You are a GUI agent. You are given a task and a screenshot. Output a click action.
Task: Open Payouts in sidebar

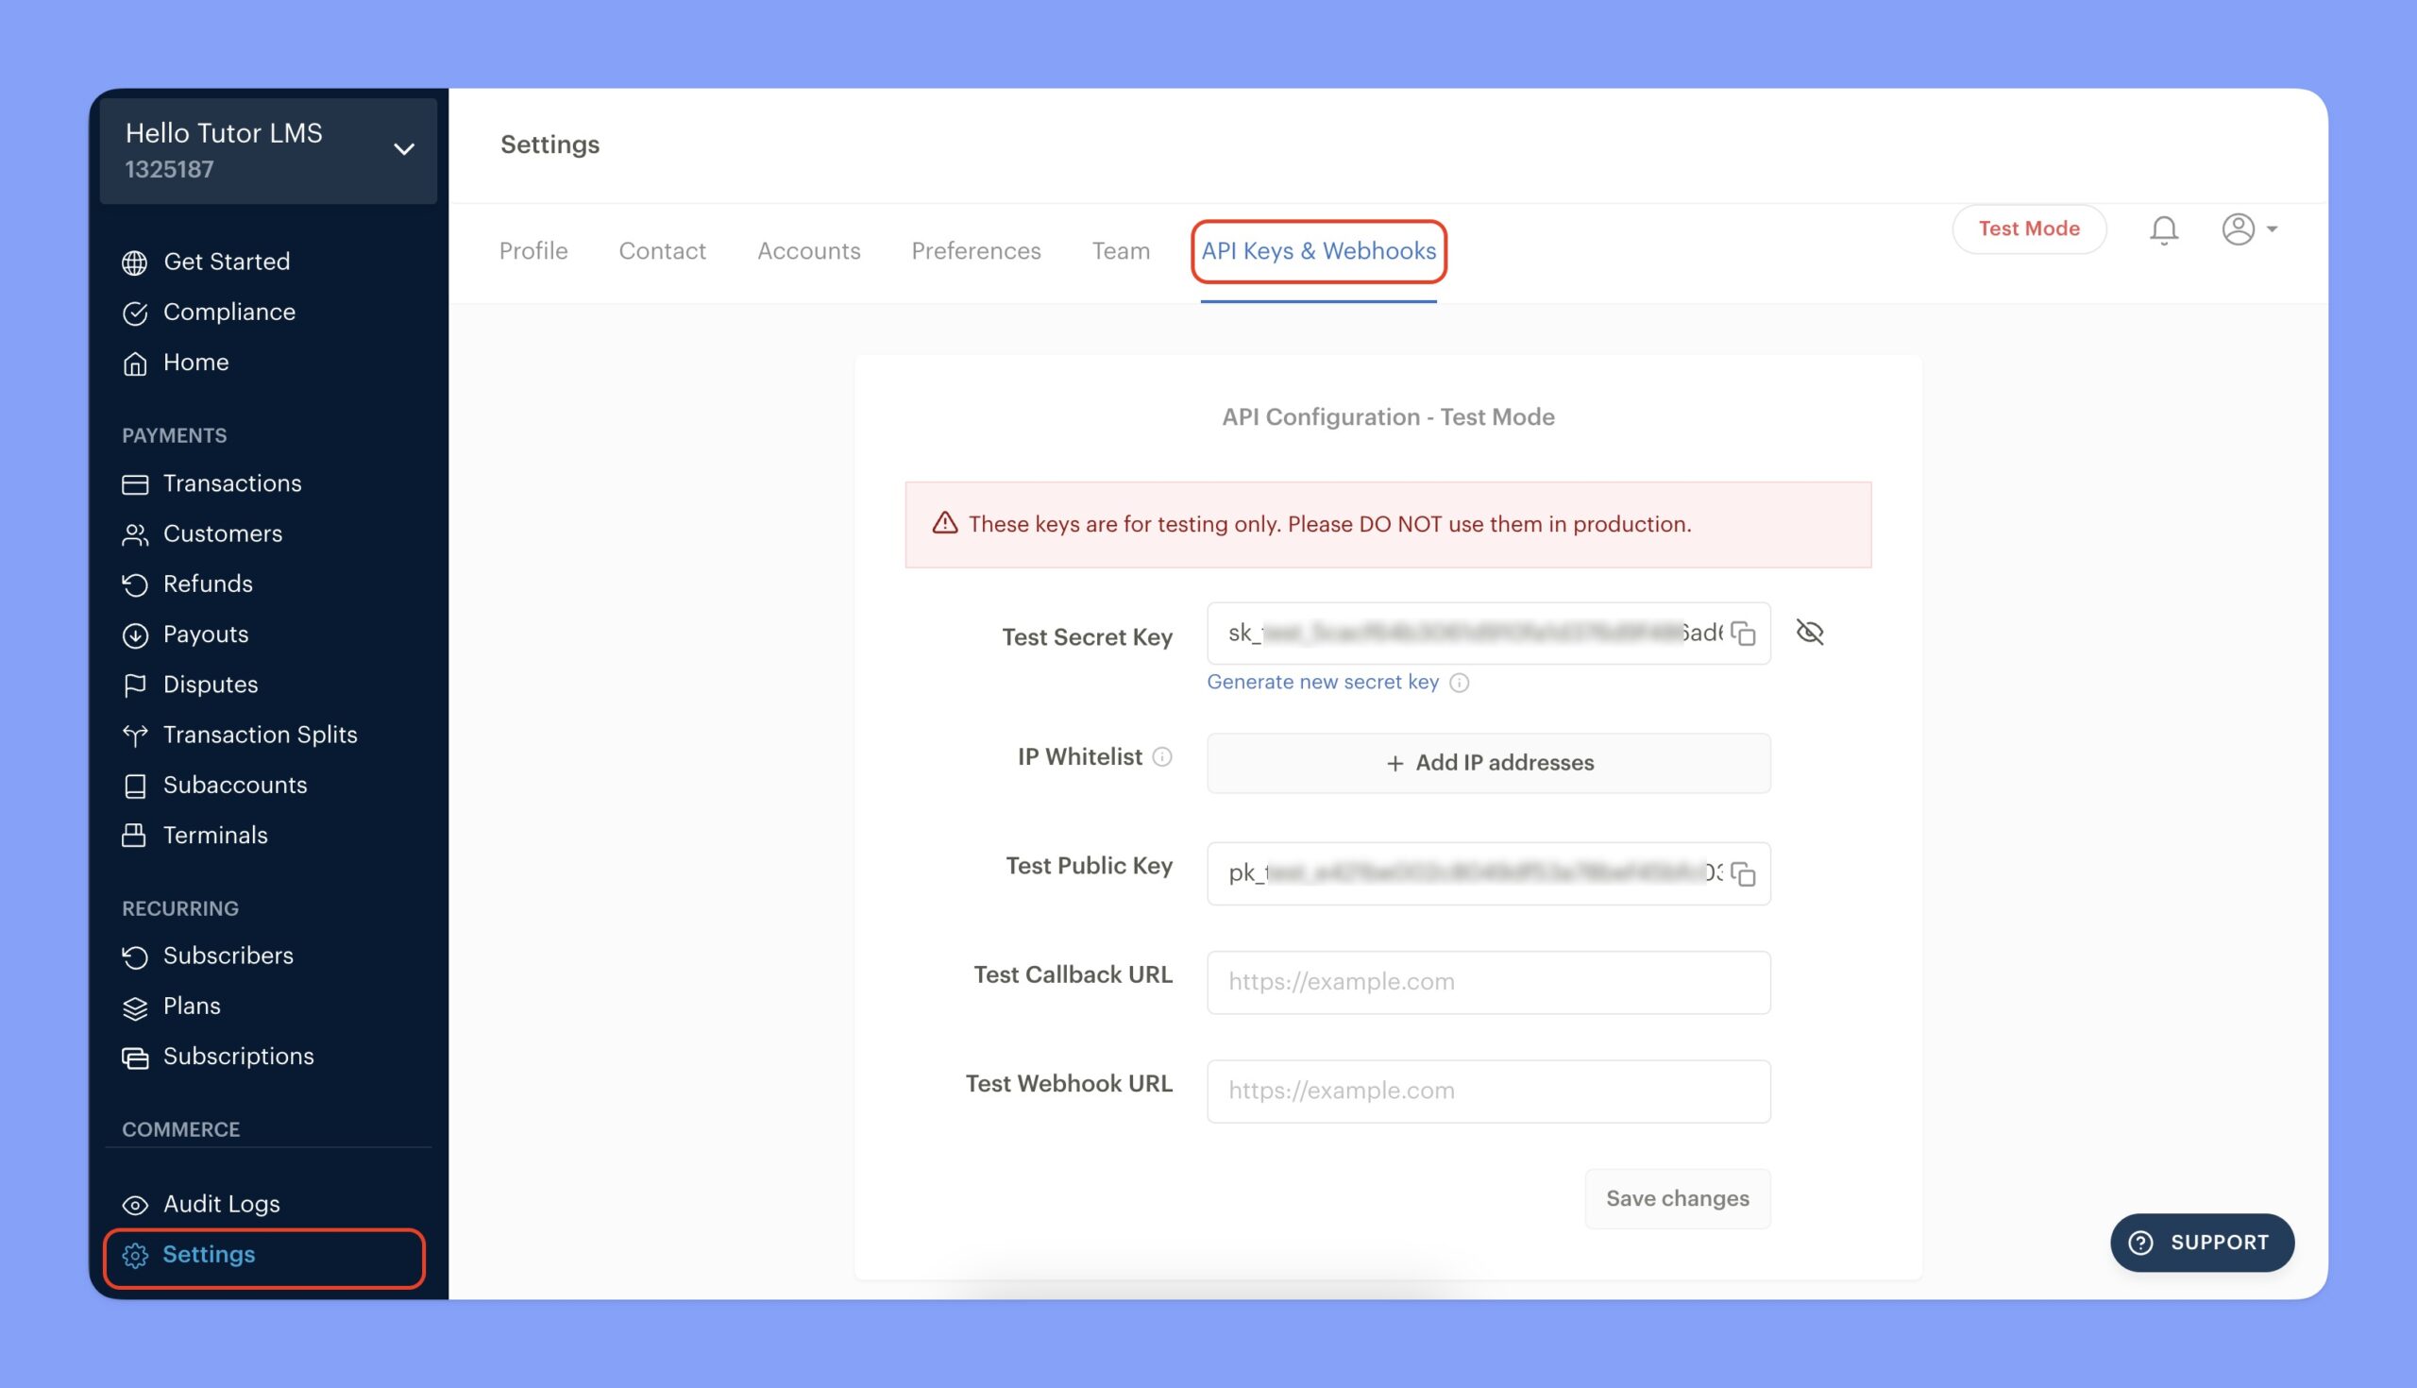(205, 635)
